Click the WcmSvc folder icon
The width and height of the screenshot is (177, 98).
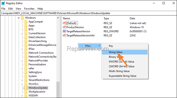pyautogui.click(x=26, y=84)
